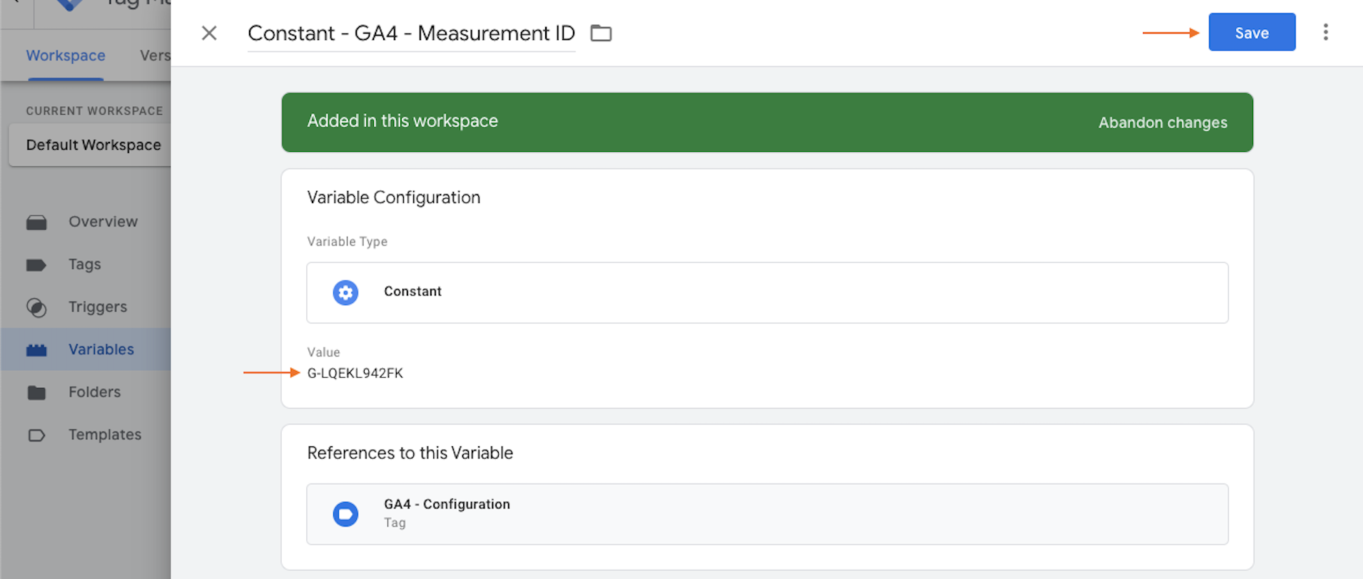Open the Versions tab
Viewport: 1363px width, 579px height.
point(155,56)
